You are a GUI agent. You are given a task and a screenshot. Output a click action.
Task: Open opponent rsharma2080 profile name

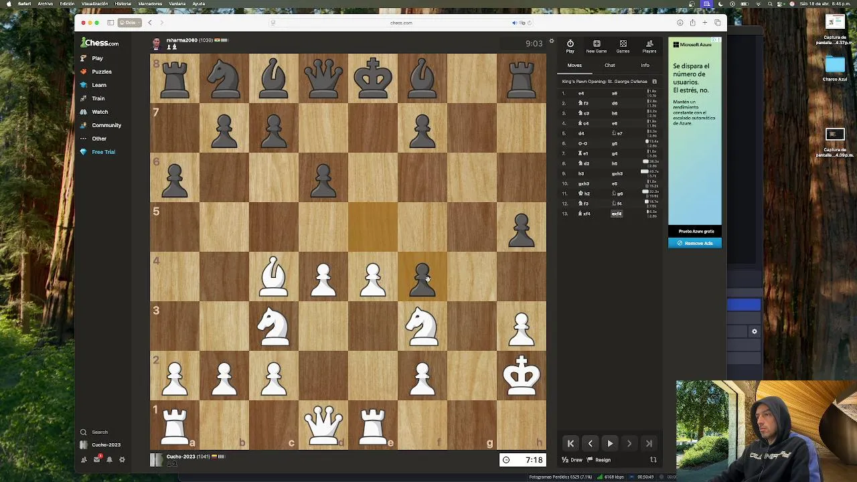click(181, 40)
